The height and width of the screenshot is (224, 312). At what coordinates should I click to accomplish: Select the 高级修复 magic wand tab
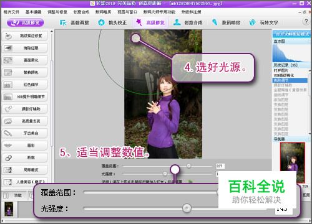coord(150,22)
